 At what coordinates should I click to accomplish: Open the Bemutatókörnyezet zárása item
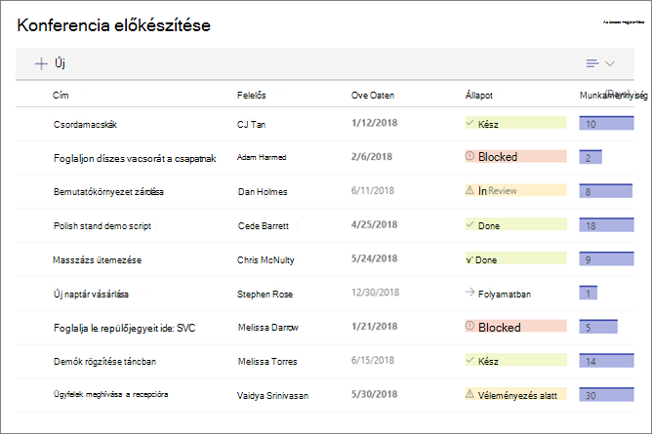[x=108, y=192]
